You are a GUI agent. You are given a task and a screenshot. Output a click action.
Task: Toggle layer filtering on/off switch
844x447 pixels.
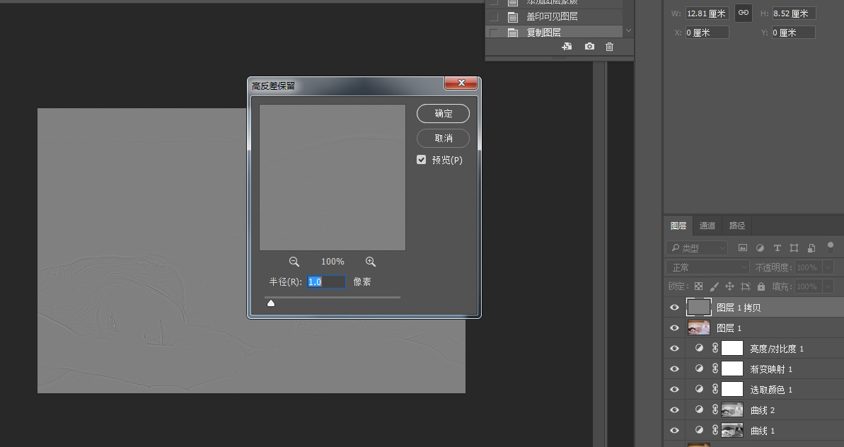coord(830,248)
